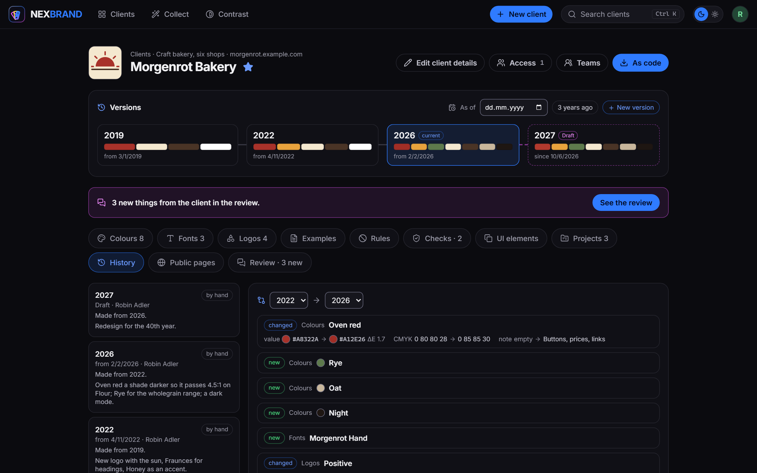Select the UI elements tab
Image resolution: width=757 pixels, height=473 pixels.
[511, 238]
